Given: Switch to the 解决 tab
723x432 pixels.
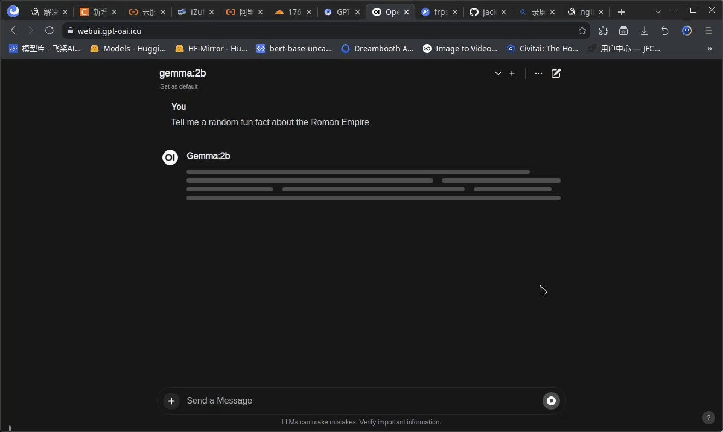Looking at the screenshot, I should point(50,12).
